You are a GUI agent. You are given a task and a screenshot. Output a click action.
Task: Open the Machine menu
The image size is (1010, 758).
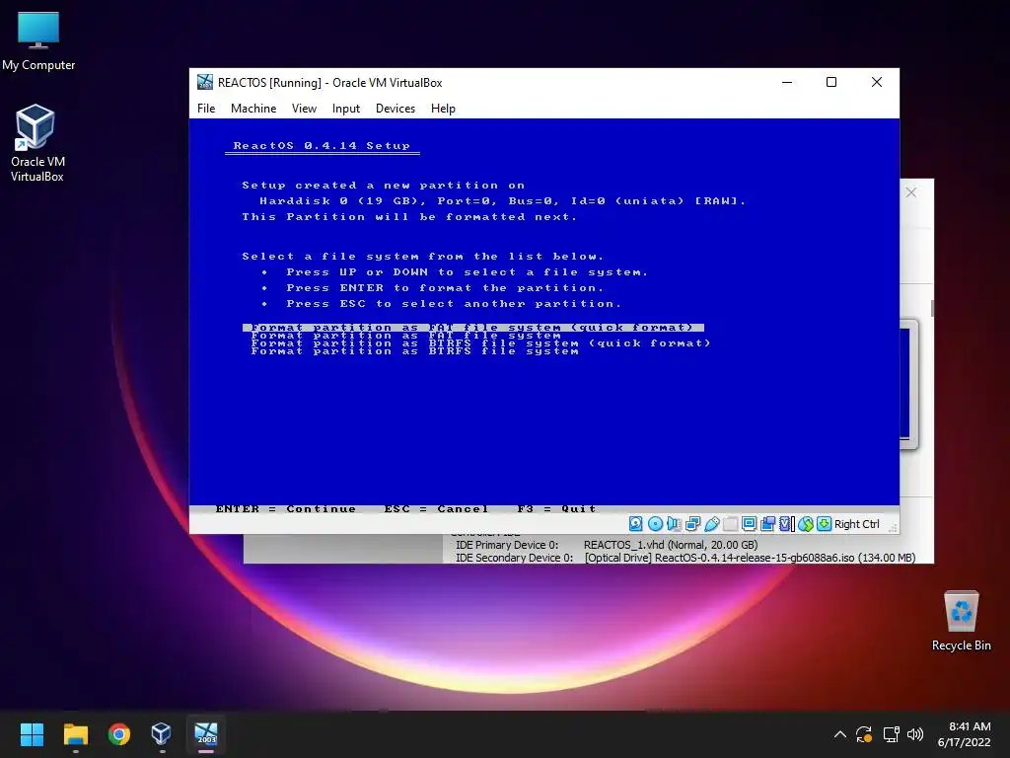[x=253, y=109]
